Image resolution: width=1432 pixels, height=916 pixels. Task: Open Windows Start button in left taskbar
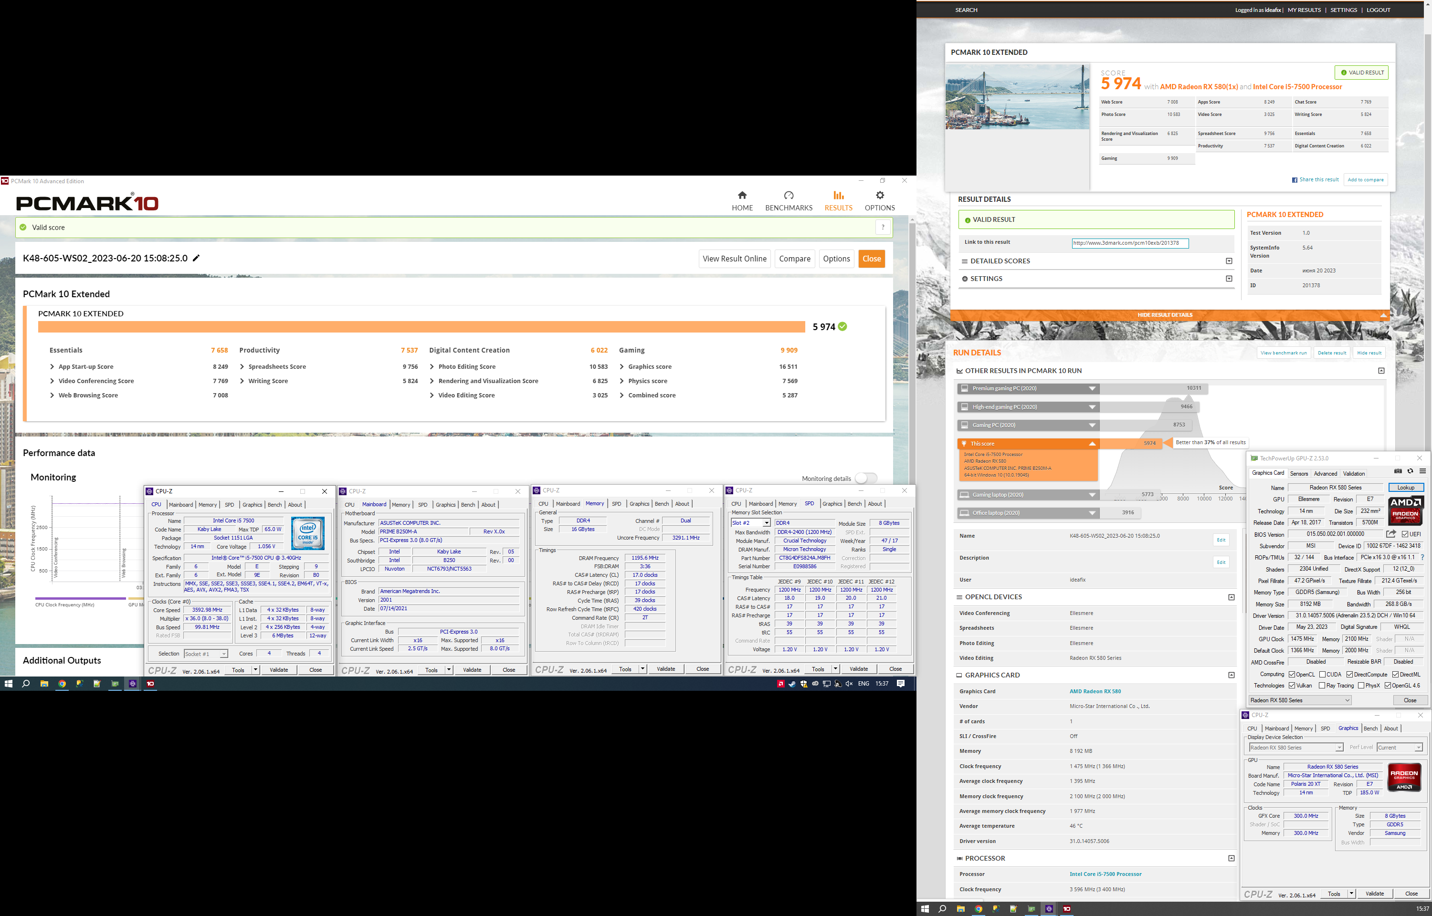8,684
